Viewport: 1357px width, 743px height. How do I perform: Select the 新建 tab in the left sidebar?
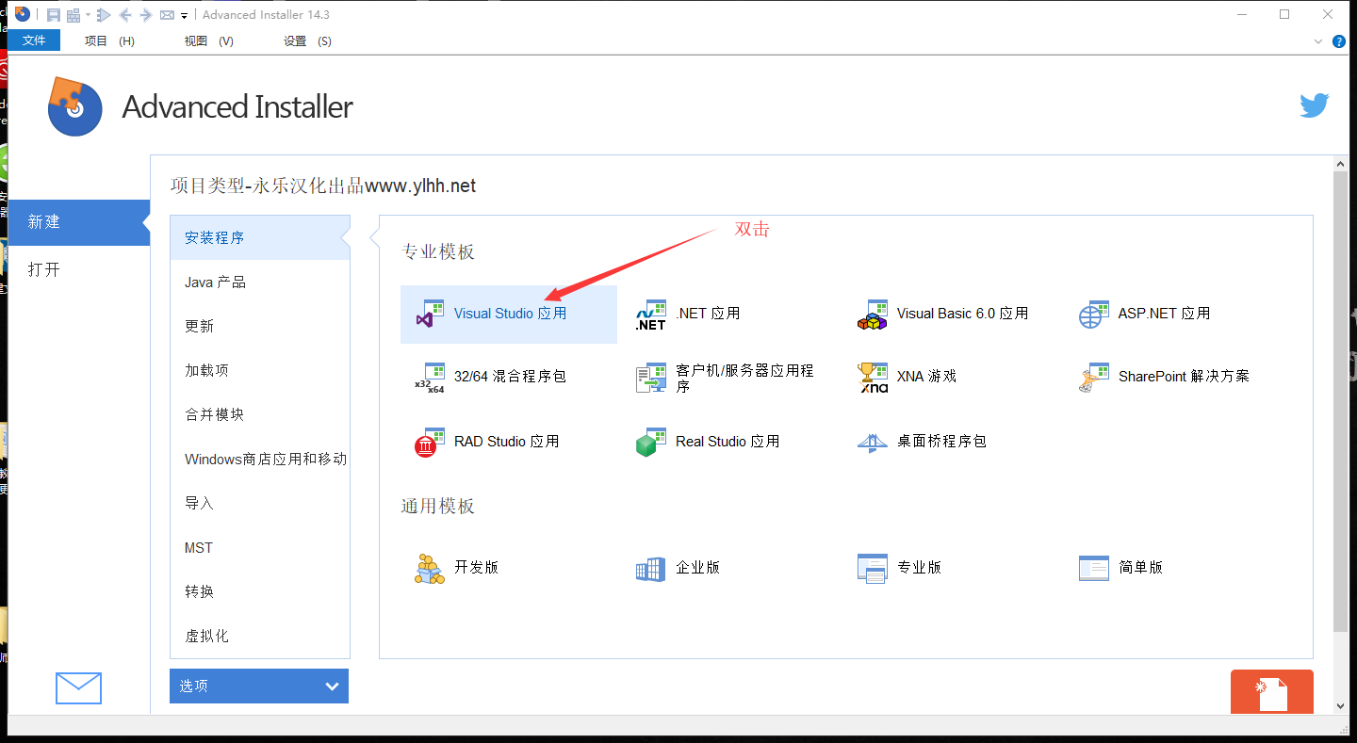click(x=79, y=222)
